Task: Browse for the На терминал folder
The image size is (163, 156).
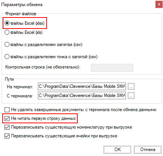Action: tap(131, 86)
